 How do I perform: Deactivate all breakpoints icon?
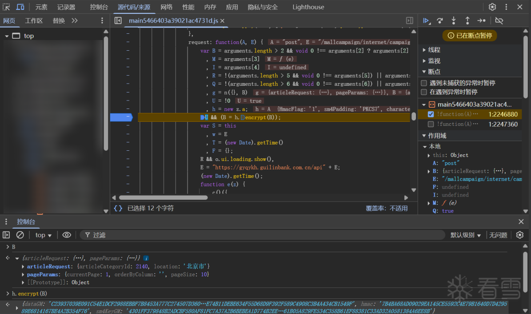pyautogui.click(x=499, y=20)
